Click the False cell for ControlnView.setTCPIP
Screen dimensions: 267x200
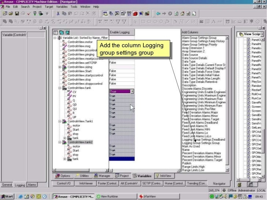click(x=122, y=63)
